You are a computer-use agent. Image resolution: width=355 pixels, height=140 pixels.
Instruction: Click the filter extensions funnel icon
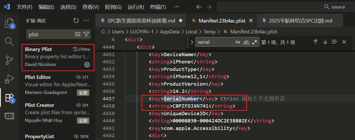click(86, 34)
